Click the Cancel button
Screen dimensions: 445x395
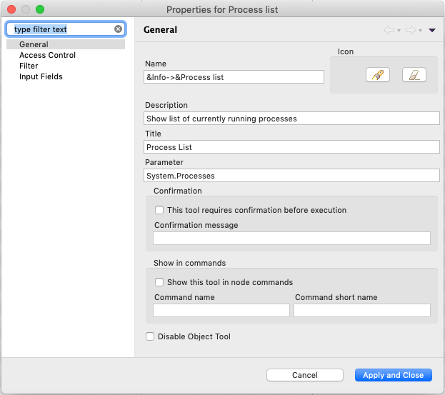click(x=305, y=375)
